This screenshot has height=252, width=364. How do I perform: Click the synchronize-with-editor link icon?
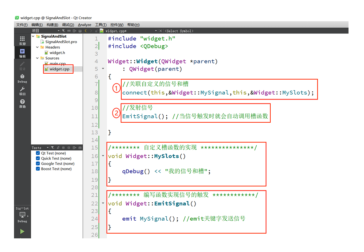point(69,31)
